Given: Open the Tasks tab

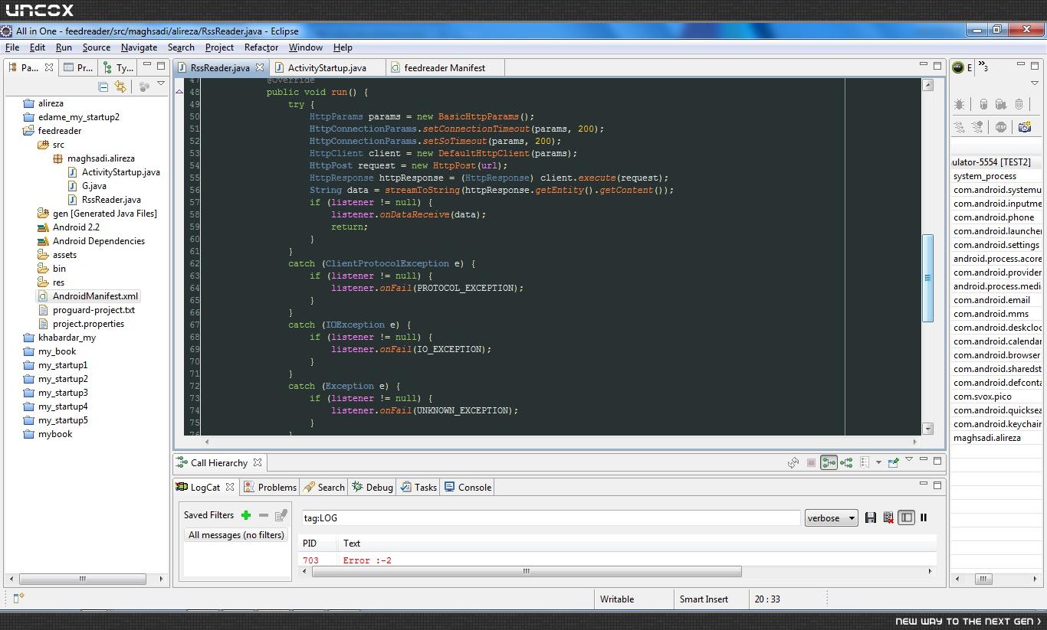Looking at the screenshot, I should tap(419, 487).
